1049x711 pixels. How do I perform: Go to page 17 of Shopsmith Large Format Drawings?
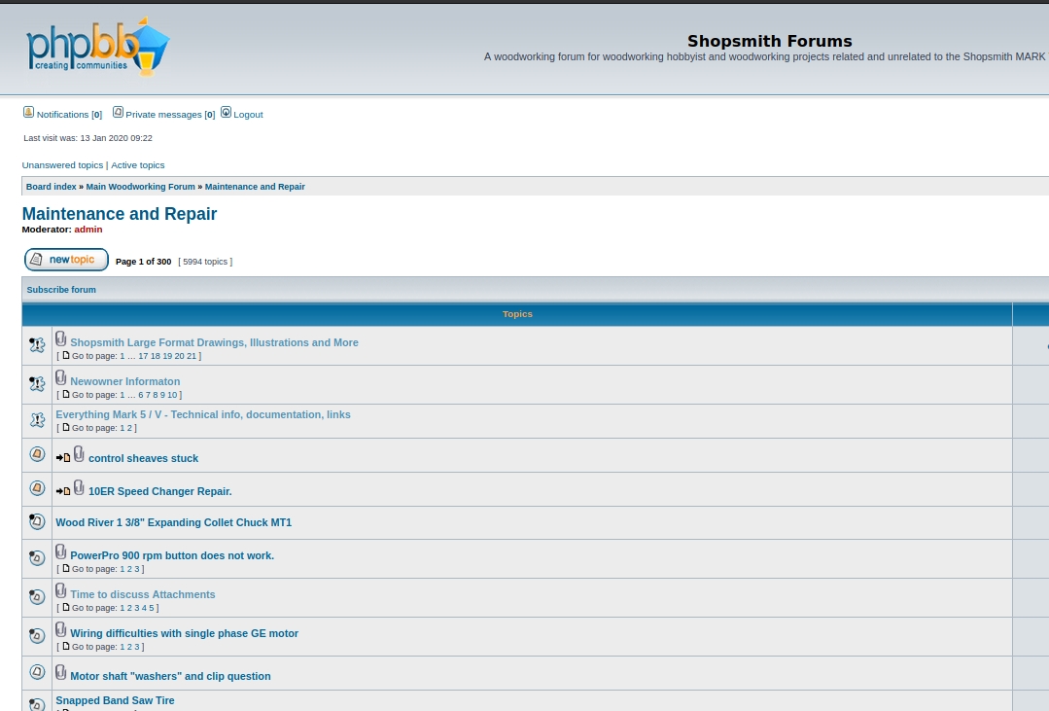point(143,356)
